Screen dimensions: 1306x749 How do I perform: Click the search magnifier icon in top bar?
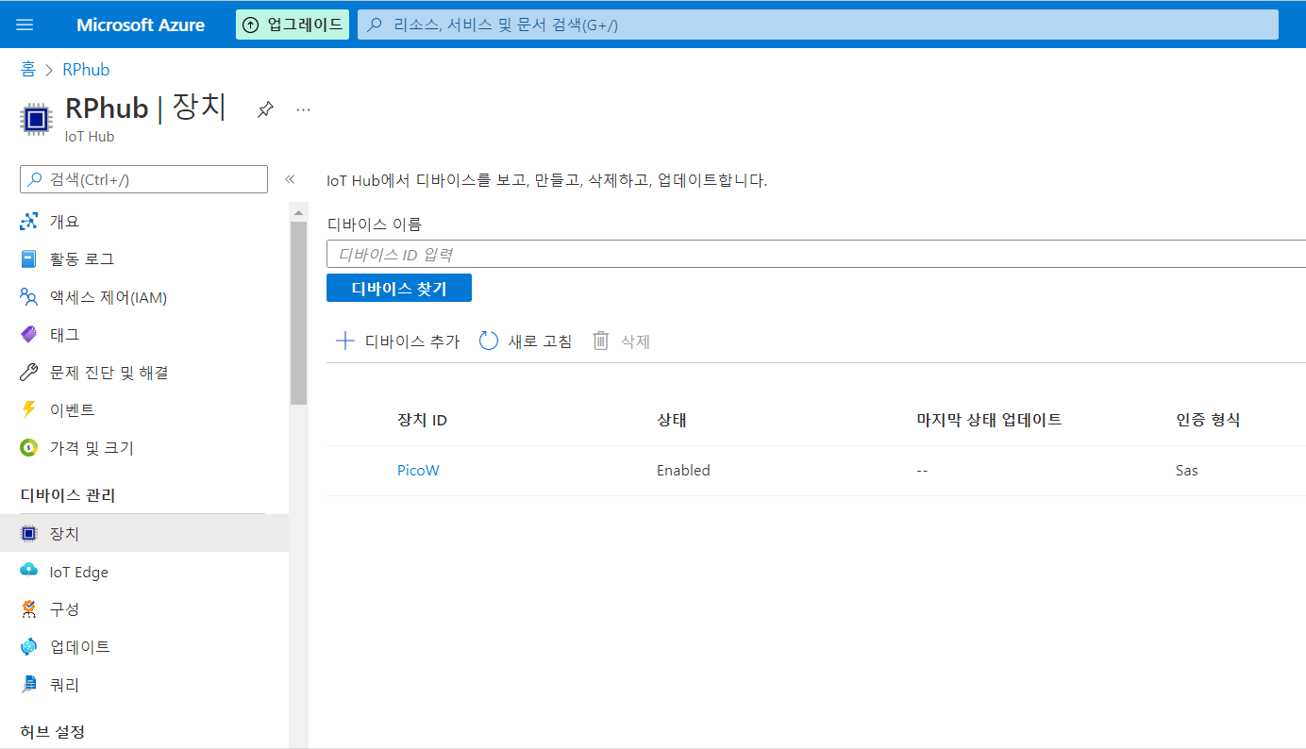(x=375, y=25)
